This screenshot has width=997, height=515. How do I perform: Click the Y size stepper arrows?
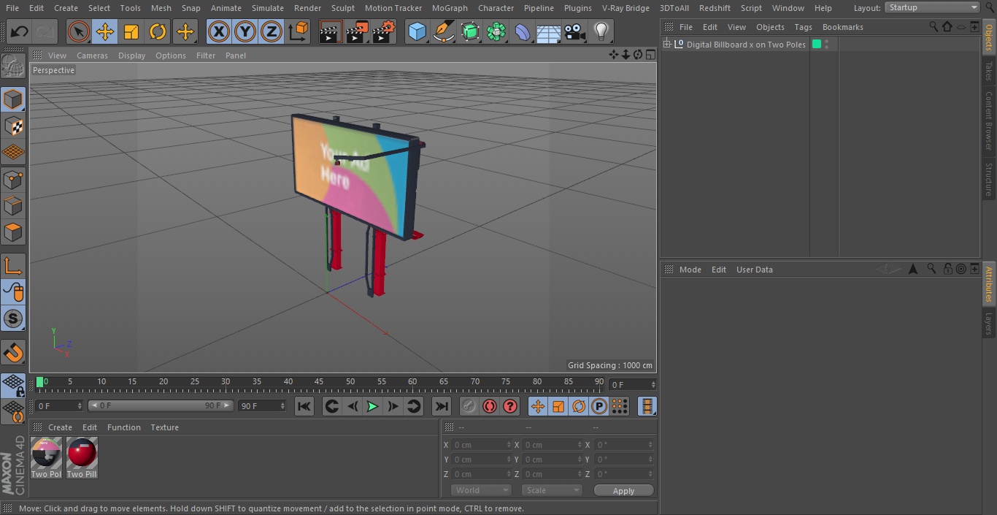tap(581, 459)
